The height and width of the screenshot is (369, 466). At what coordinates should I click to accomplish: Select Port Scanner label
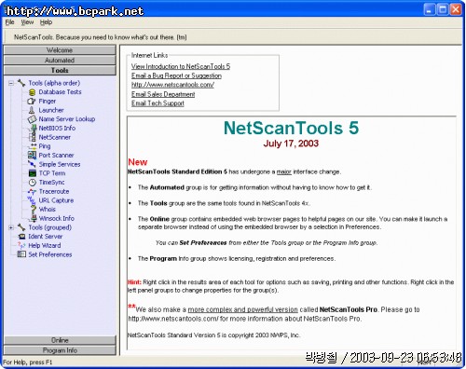(x=56, y=156)
